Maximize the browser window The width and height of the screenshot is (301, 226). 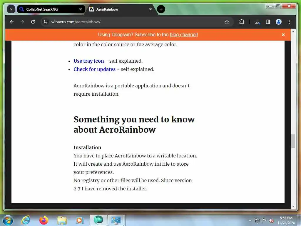pos(278,6)
